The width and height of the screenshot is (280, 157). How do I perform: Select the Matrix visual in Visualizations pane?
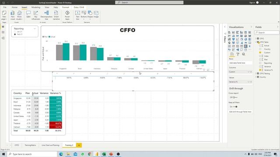coord(246,46)
